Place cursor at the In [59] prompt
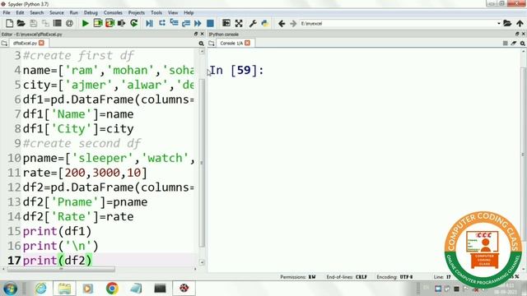527x296 pixels. 237,71
